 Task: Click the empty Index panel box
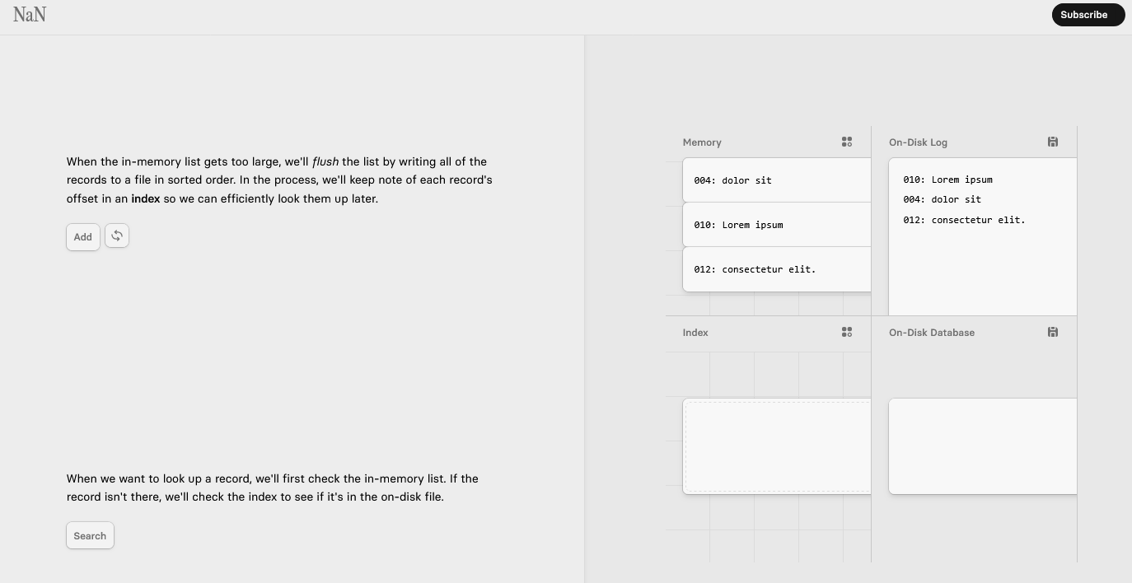[x=777, y=446]
